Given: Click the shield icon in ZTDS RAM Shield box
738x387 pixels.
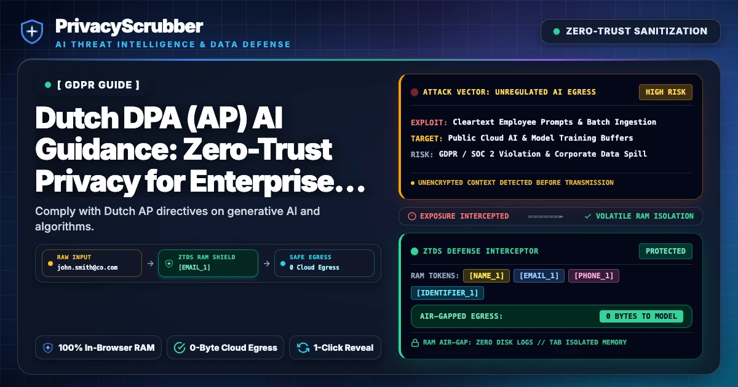Looking at the screenshot, I should pos(169,263).
